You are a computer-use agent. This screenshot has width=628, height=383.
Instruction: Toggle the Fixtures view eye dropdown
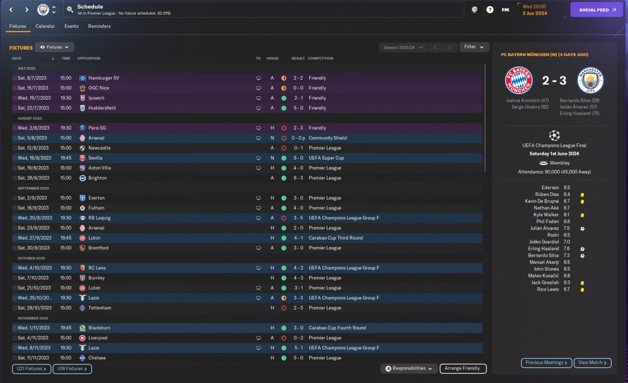click(x=54, y=47)
